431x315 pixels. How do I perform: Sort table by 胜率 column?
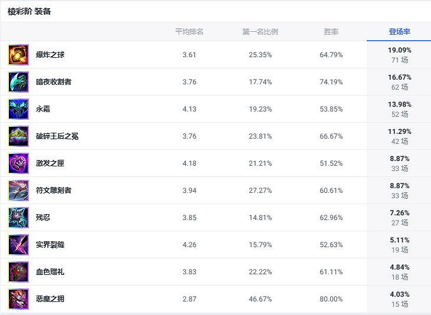click(331, 32)
